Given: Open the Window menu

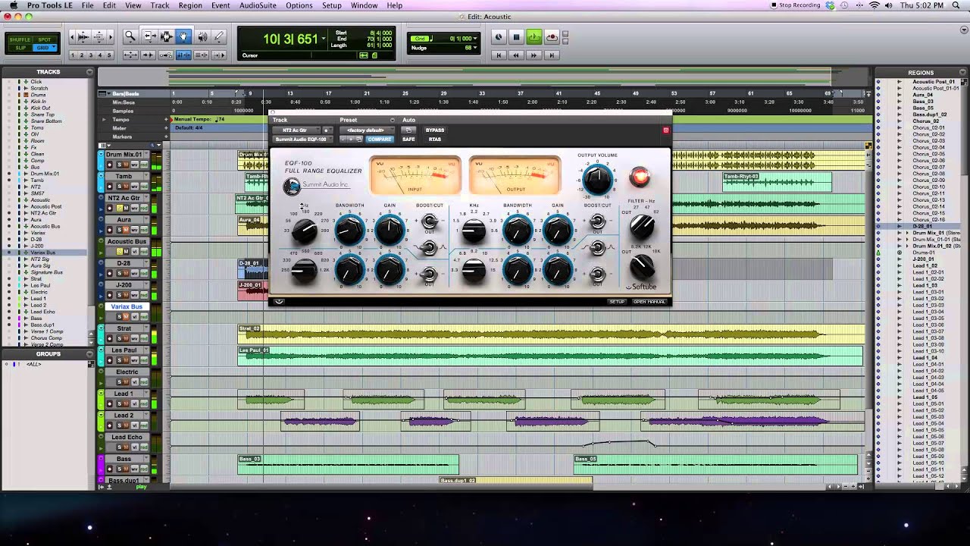Looking at the screenshot, I should pos(365,5).
